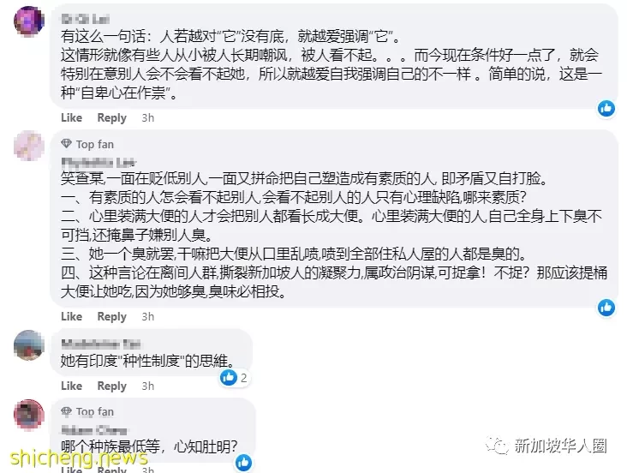Click the Top fan badge icon in the last comment
This screenshot has height=473, width=627.
pyautogui.click(x=66, y=411)
